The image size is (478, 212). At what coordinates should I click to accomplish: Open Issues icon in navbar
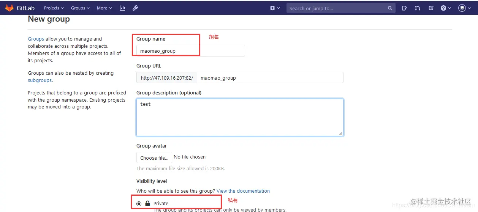pyautogui.click(x=404, y=8)
